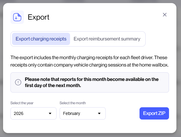Click the February value in month field
The height and width of the screenshot is (137, 181).
pos(72,113)
